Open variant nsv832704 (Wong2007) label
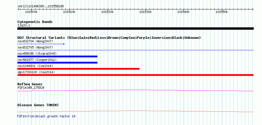 35,41
